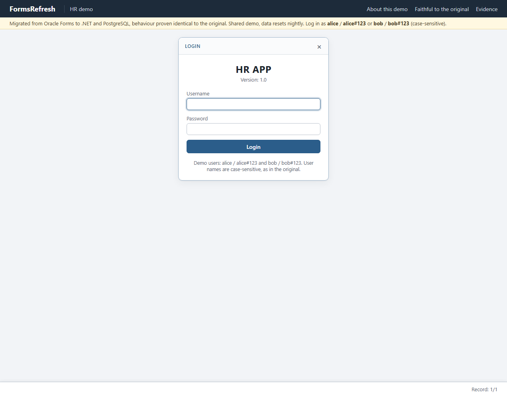Viewport: 507px width, 396px height.
Task: Select the Demo users hint text
Action: [253, 166]
